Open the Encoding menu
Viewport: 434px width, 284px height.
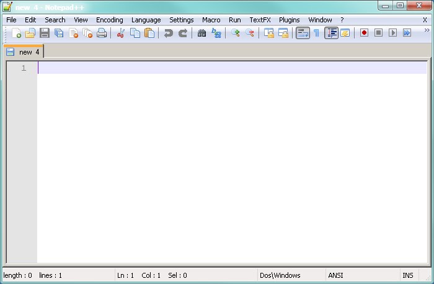click(x=110, y=20)
